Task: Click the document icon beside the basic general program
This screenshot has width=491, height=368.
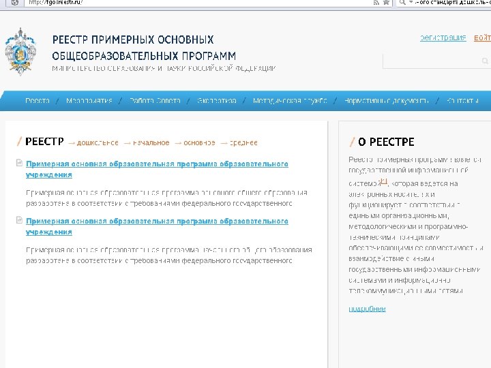Action: pyautogui.click(x=19, y=163)
